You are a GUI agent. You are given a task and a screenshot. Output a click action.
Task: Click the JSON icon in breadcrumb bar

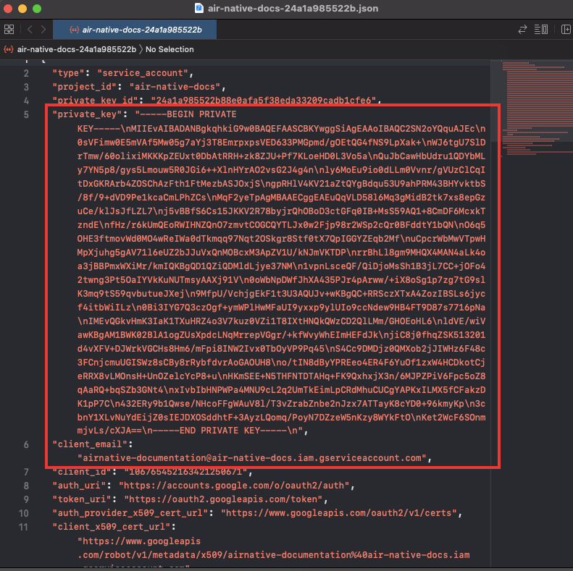coord(9,49)
